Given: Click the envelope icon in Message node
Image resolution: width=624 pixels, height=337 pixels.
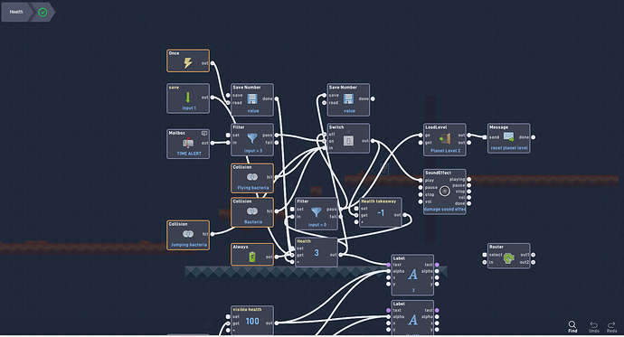Looking at the screenshot, I should tap(508, 136).
